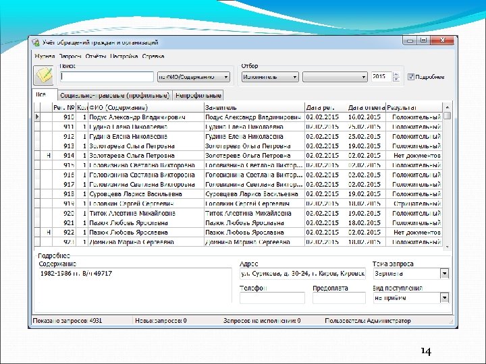Click the year field showing 2015
This screenshot has width=486, height=364.
tap(382, 77)
